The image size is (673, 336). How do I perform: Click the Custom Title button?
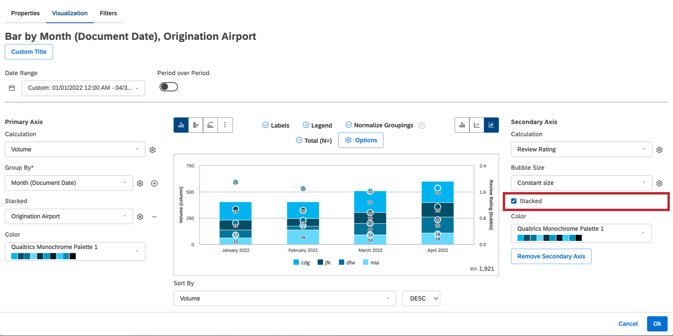coord(29,52)
